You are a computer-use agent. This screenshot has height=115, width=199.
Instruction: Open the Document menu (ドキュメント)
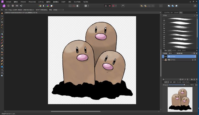click(x=32, y=2)
